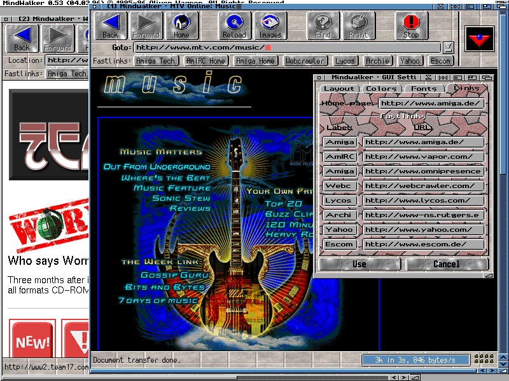The height and width of the screenshot is (381, 509).
Task: Open the AmIRC Home fastlink
Action: point(206,61)
